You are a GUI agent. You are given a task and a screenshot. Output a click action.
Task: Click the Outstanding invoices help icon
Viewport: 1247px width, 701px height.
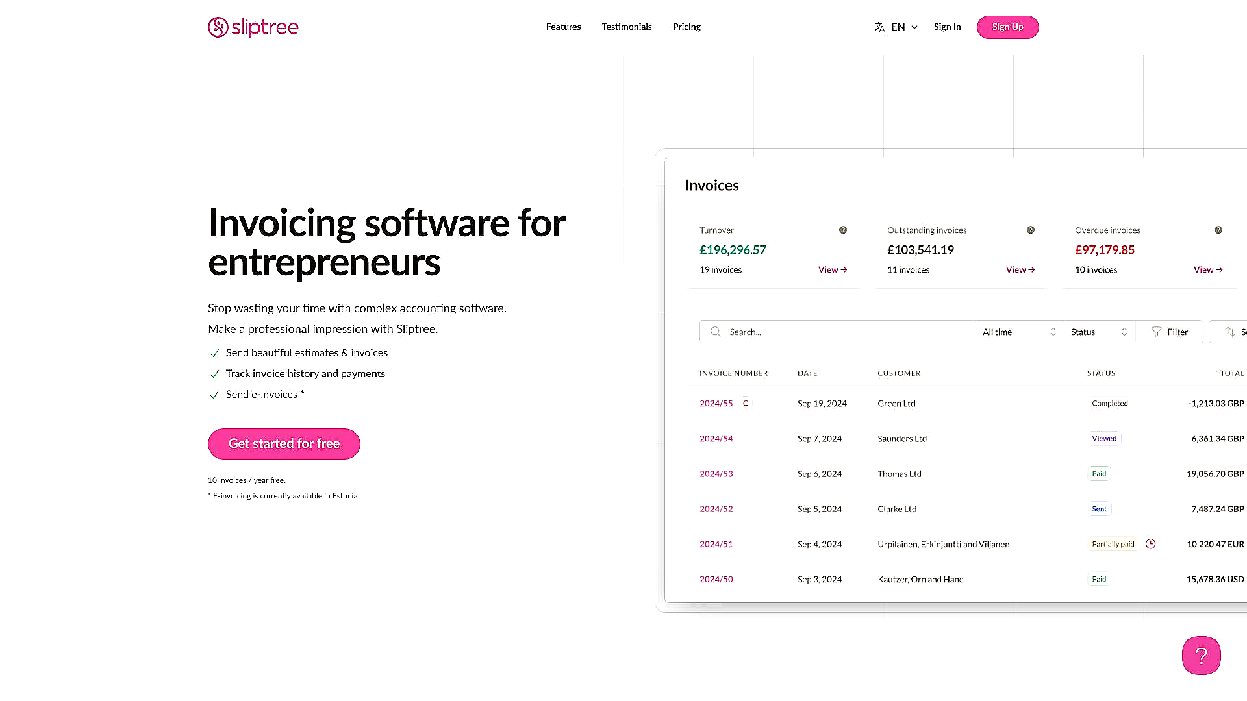tap(1031, 230)
